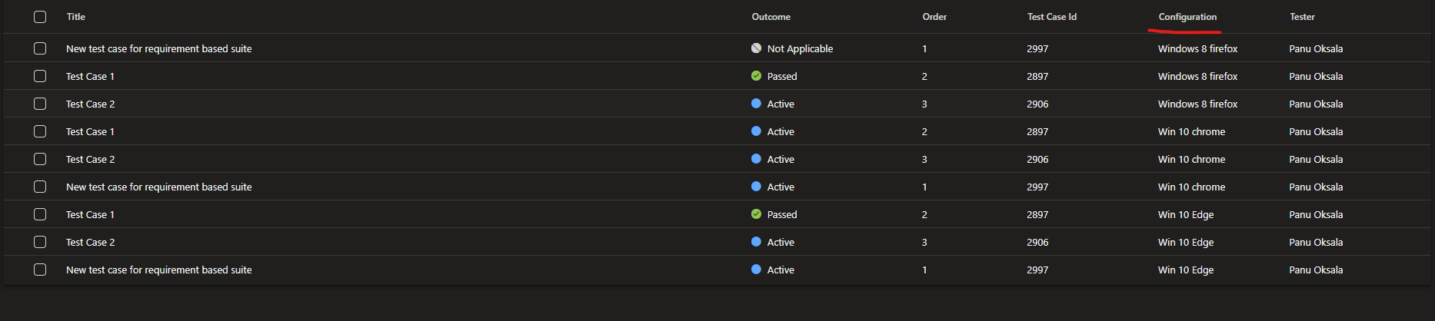This screenshot has width=1435, height=321.
Task: Click 'Not Applicable' outcome text
Action: pyautogui.click(x=800, y=48)
